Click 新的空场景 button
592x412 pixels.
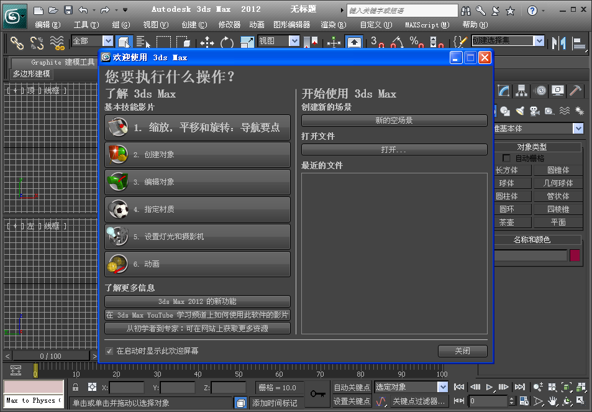(x=394, y=121)
